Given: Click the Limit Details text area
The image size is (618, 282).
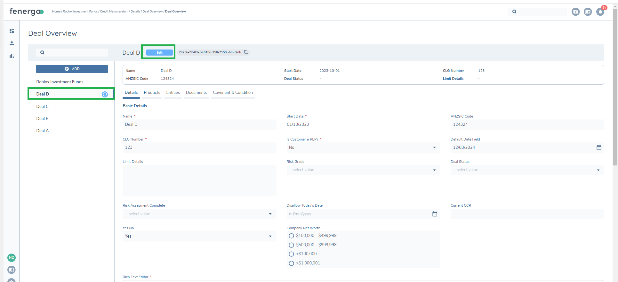Looking at the screenshot, I should 199,180.
